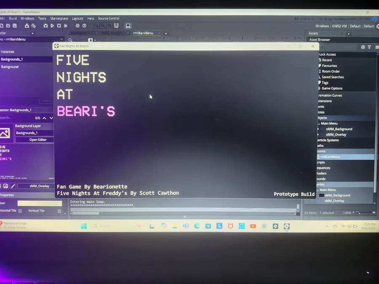Open the Layouts menu
The width and height of the screenshot is (379, 284).
point(77,19)
